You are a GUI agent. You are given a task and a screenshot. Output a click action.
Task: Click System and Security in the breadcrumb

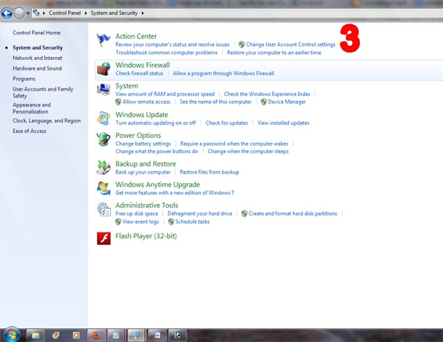pyautogui.click(x=114, y=13)
